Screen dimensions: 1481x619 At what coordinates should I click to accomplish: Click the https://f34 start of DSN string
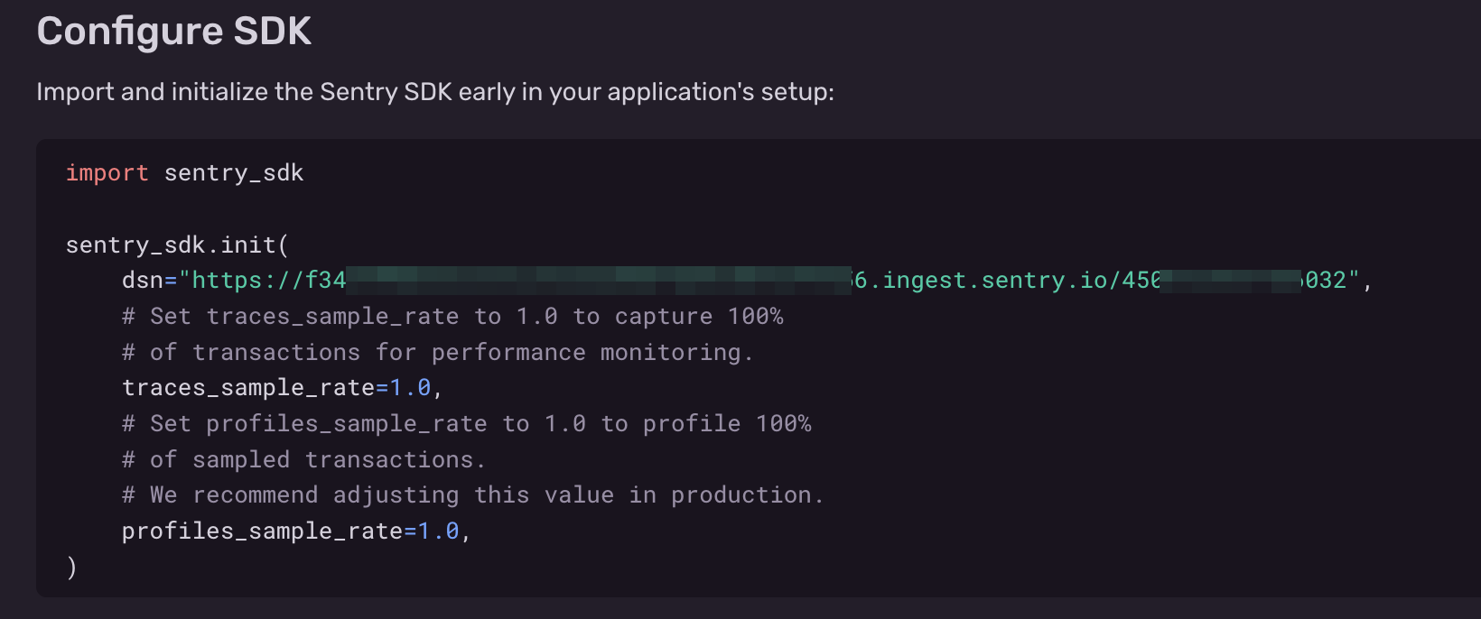[x=268, y=281]
